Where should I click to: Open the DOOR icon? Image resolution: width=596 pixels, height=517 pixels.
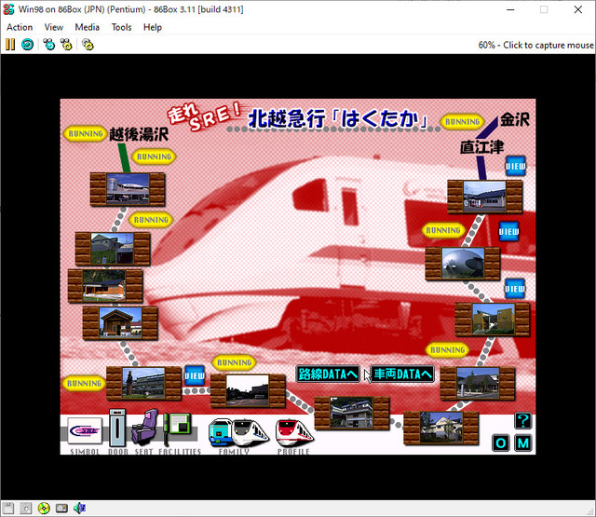(x=117, y=429)
